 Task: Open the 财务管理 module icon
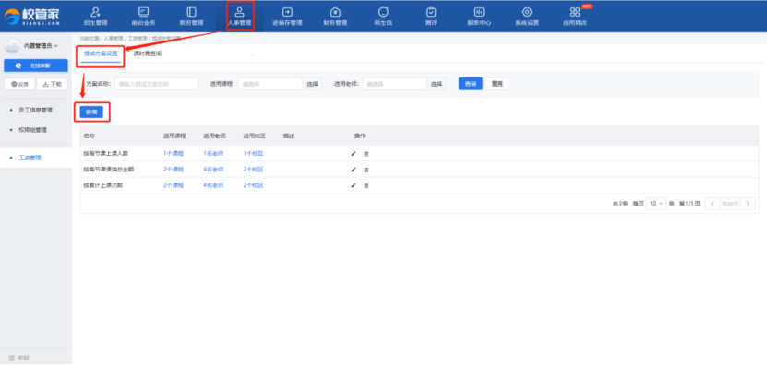[335, 12]
